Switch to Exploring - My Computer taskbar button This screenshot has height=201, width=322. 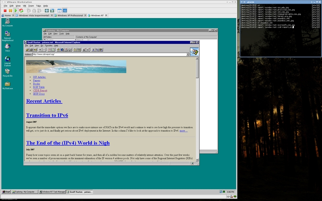25,192
